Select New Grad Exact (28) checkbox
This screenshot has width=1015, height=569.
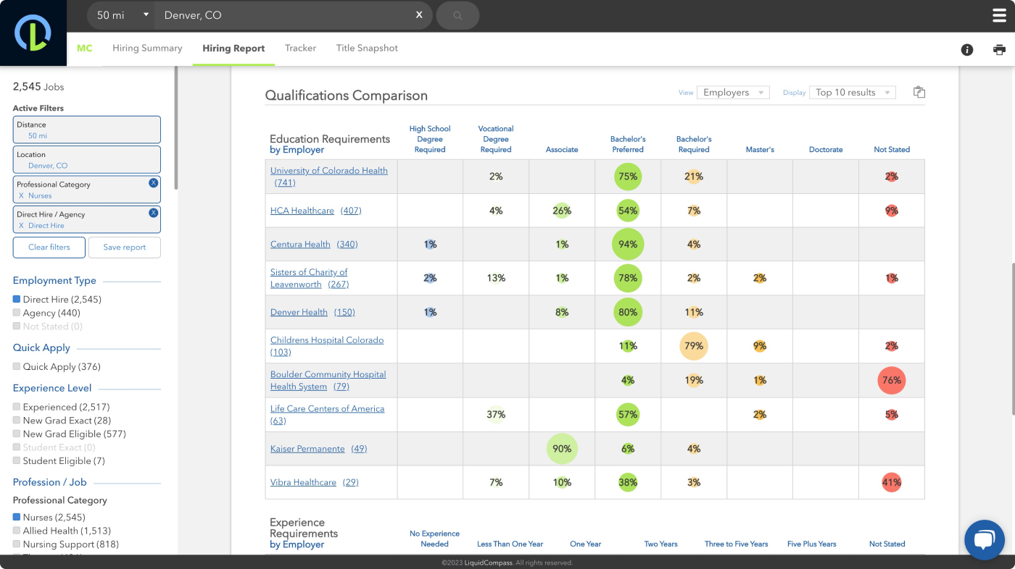coord(17,420)
